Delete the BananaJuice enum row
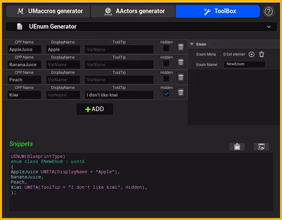This screenshot has width=282, height=220. point(181,62)
